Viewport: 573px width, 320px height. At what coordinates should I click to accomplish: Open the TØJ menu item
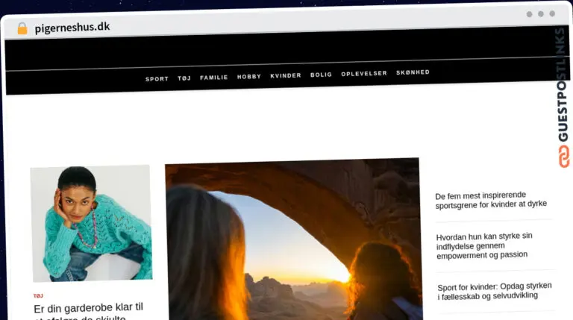pos(184,78)
